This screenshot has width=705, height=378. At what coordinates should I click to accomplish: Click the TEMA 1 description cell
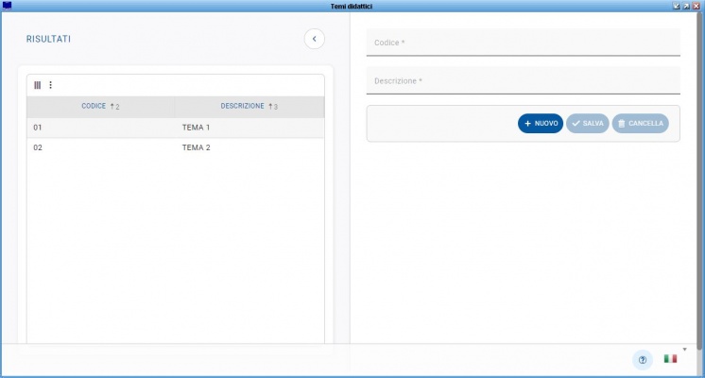tap(196, 128)
